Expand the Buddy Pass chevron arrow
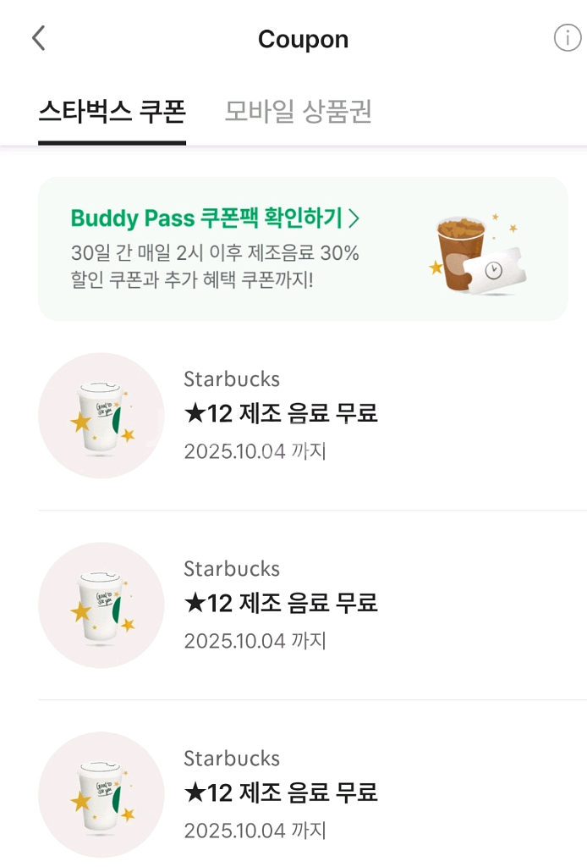 354,218
